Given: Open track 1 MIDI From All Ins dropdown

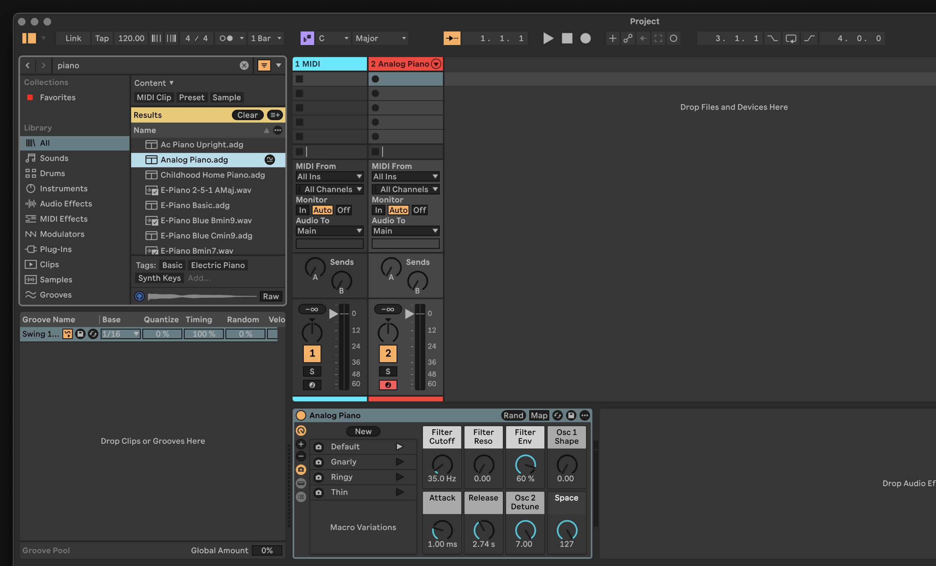Looking at the screenshot, I should pos(329,176).
